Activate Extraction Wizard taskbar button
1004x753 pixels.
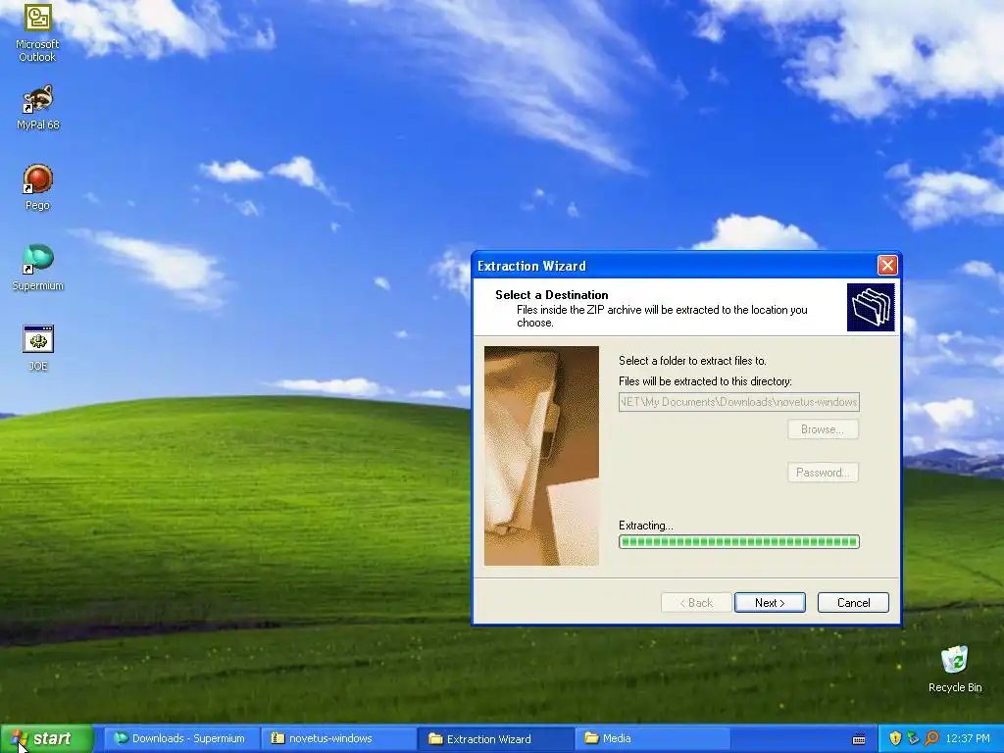click(x=495, y=739)
